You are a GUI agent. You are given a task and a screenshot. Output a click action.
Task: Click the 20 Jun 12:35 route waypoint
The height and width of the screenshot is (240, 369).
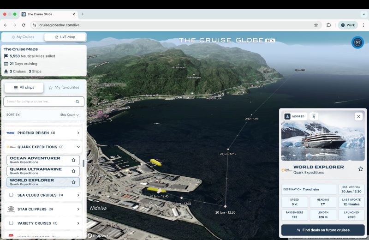pos(181,198)
